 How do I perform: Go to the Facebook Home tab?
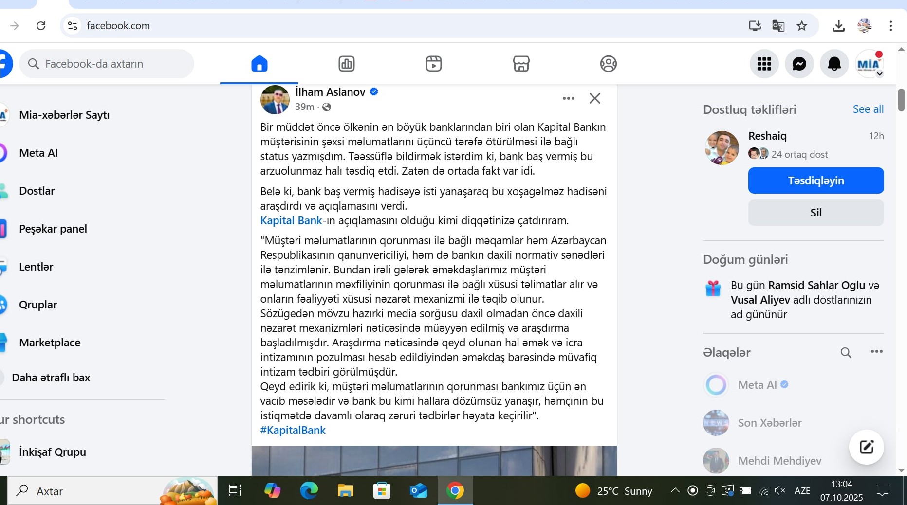coord(259,64)
